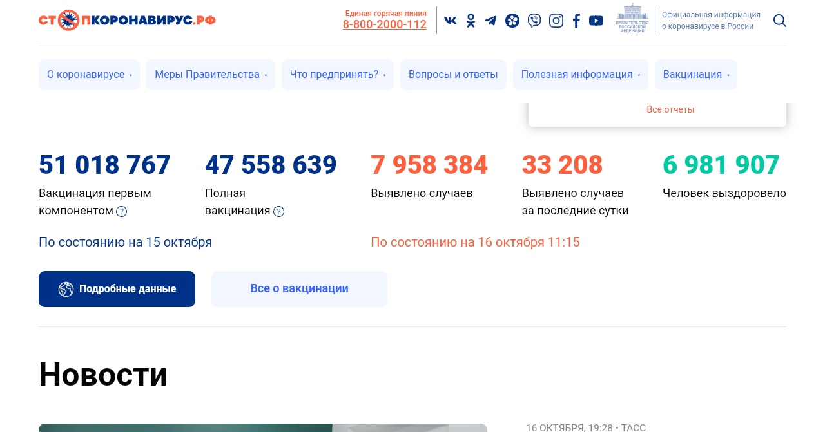The width and height of the screenshot is (825, 432).
Task: Click the Russian Government logo
Action: tap(632, 18)
